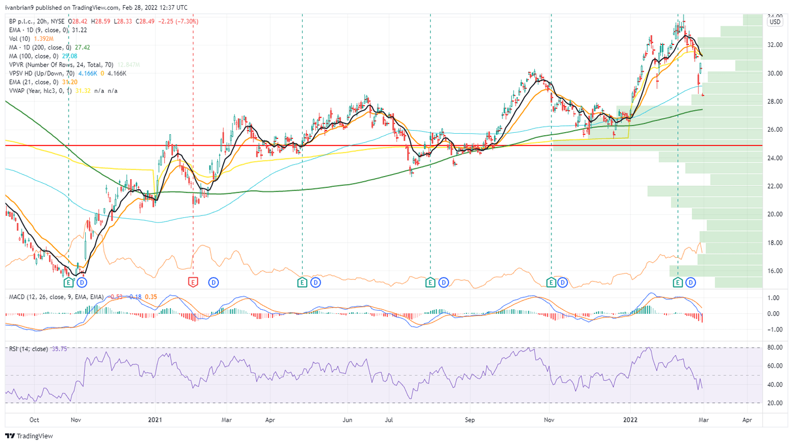Image resolution: width=793 pixels, height=445 pixels.
Task: Click the Oct label on the time axis
Action: tap(35, 420)
